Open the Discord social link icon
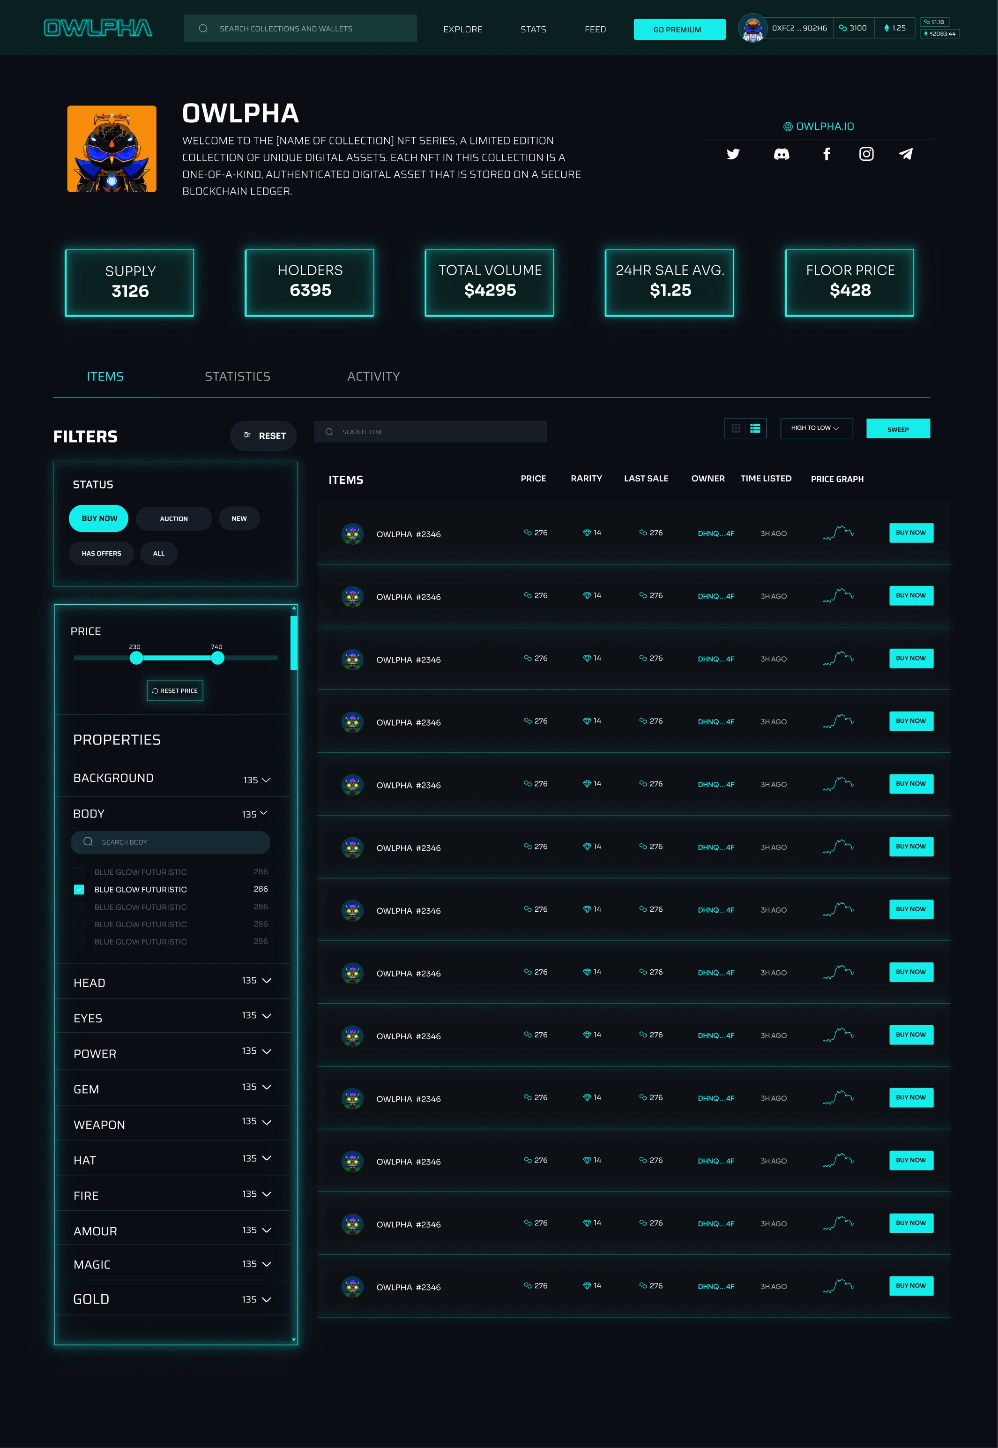The image size is (998, 1448). (781, 154)
